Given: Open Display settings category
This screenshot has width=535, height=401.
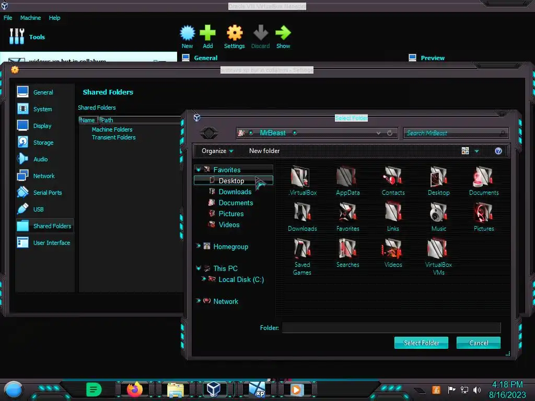Looking at the screenshot, I should (44, 125).
